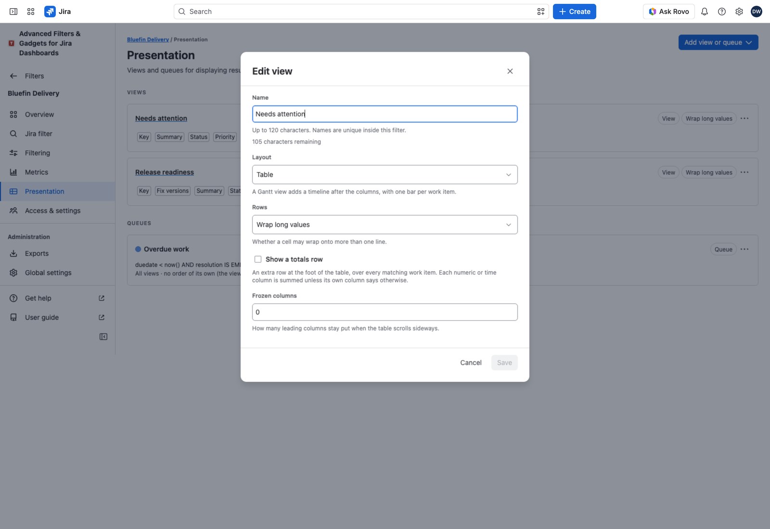Open Ask Rovo
The image size is (770, 529).
pos(669,12)
